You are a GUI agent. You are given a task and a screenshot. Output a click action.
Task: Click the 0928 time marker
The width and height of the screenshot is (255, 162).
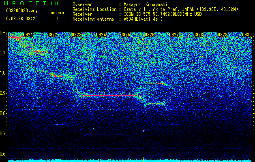(198, 35)
